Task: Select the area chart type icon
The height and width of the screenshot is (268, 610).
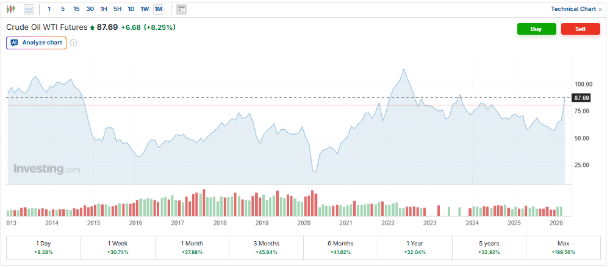Action: pyautogui.click(x=29, y=9)
